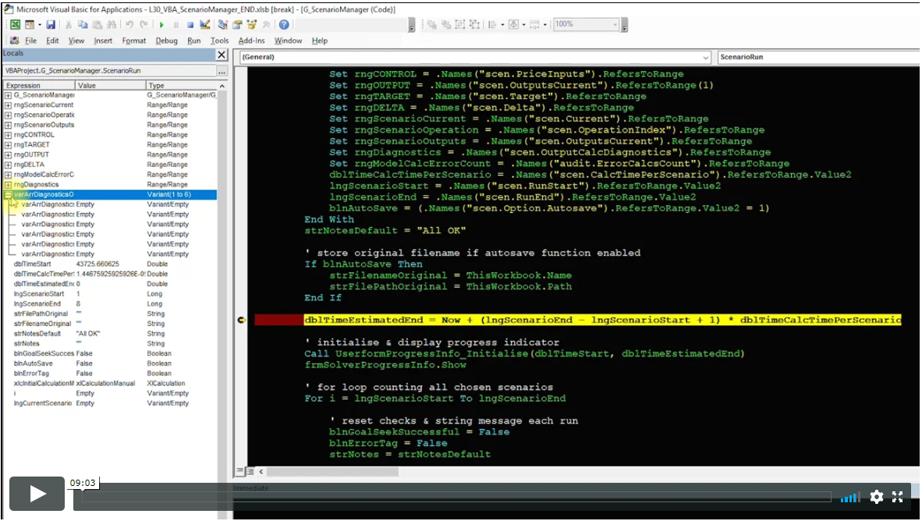
Task: Click the breakpoint arrow in the margin
Action: click(241, 320)
